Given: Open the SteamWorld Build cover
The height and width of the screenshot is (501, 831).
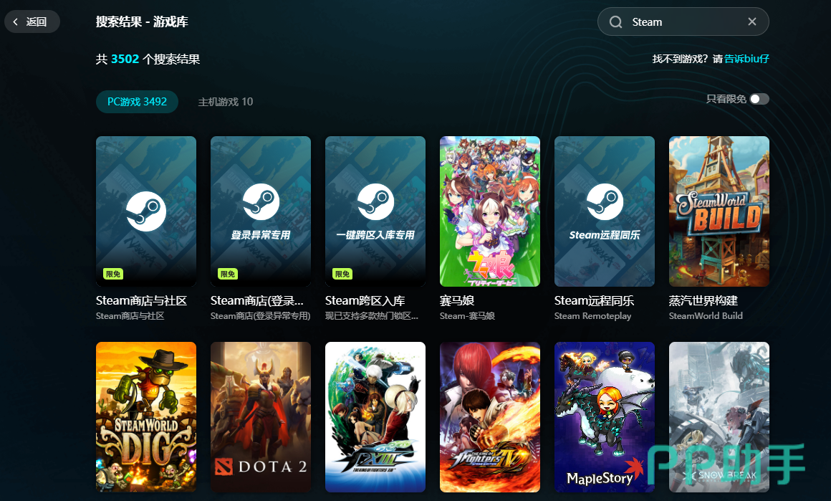Looking at the screenshot, I should point(719,211).
